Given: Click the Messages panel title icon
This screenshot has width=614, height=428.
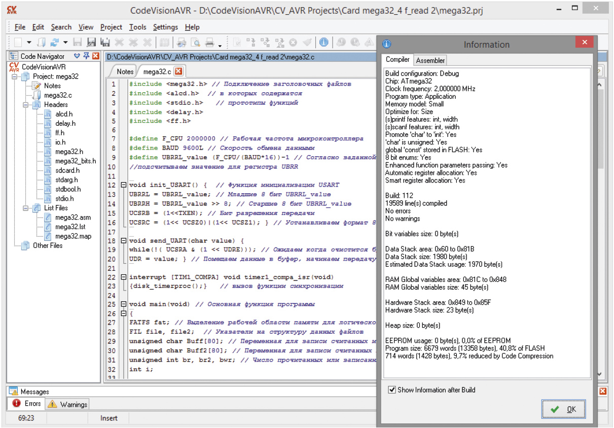Looking at the screenshot, I should tap(13, 391).
